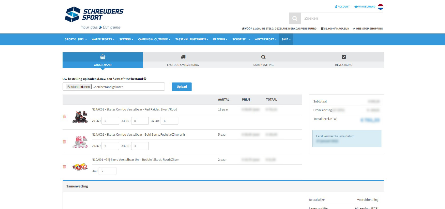Open the Account link
The image size is (445, 209).
point(342,7)
